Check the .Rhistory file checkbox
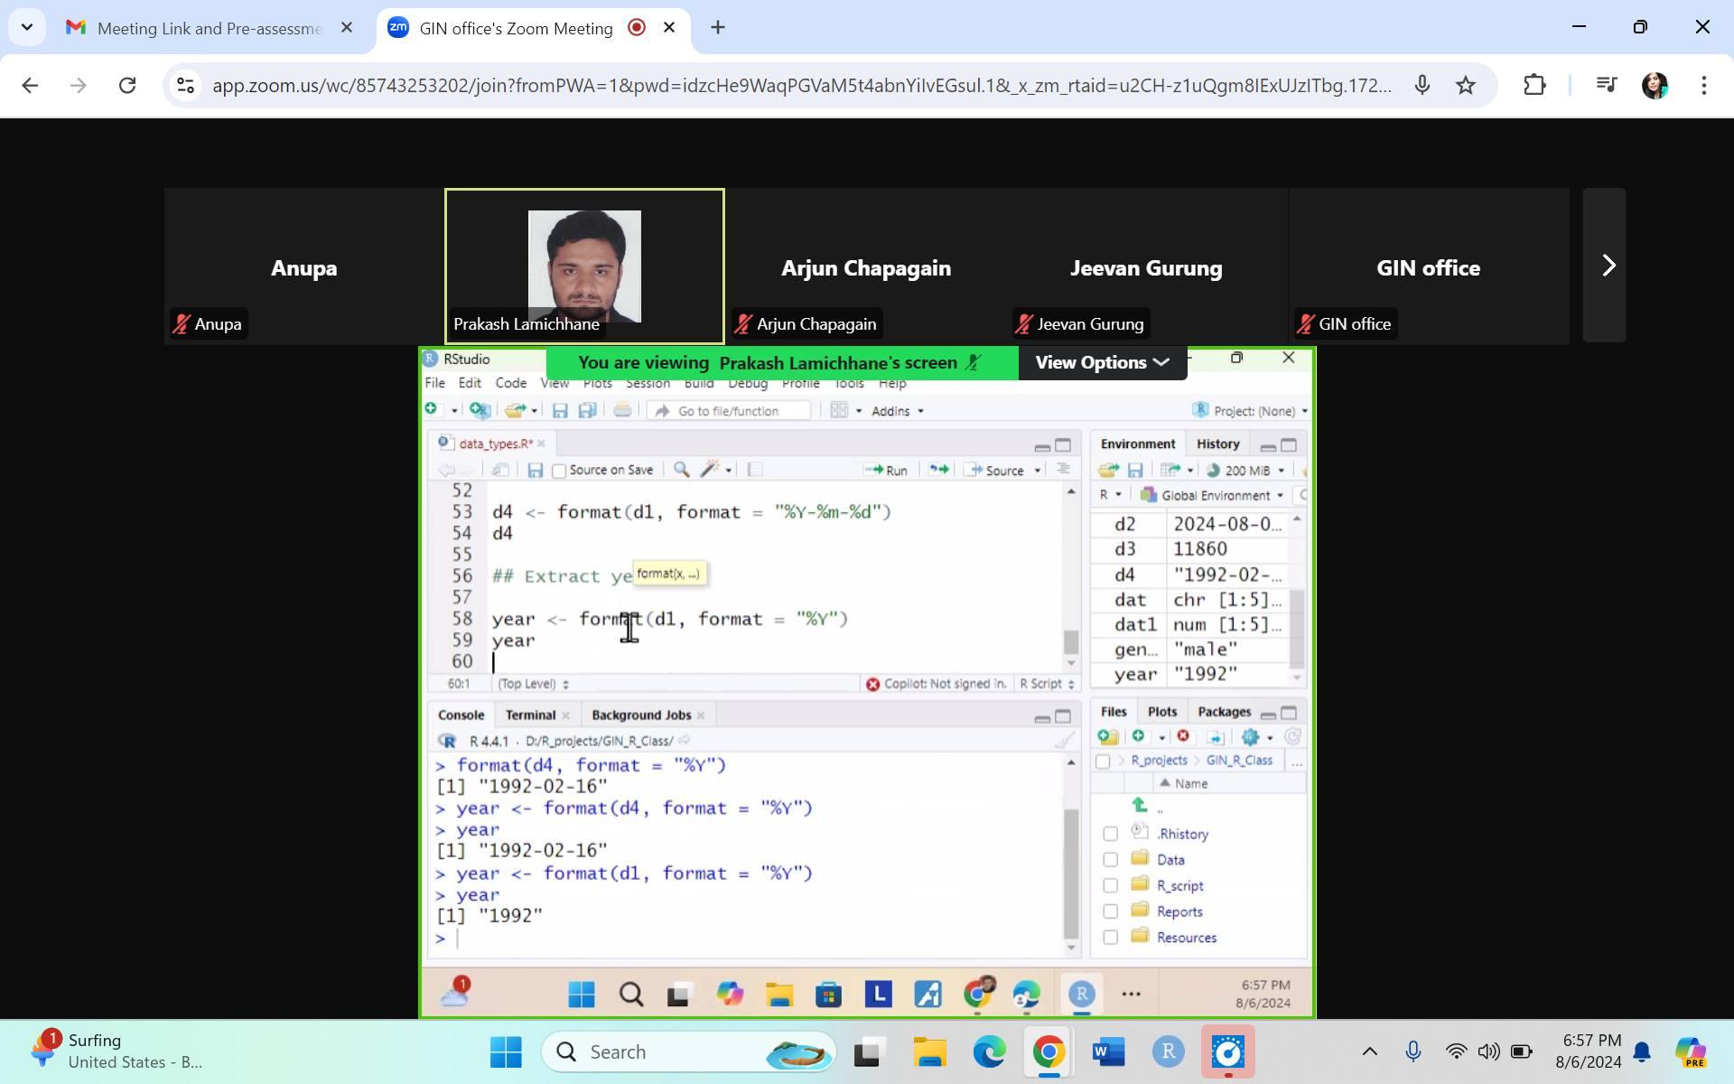This screenshot has width=1734, height=1084. click(1111, 834)
